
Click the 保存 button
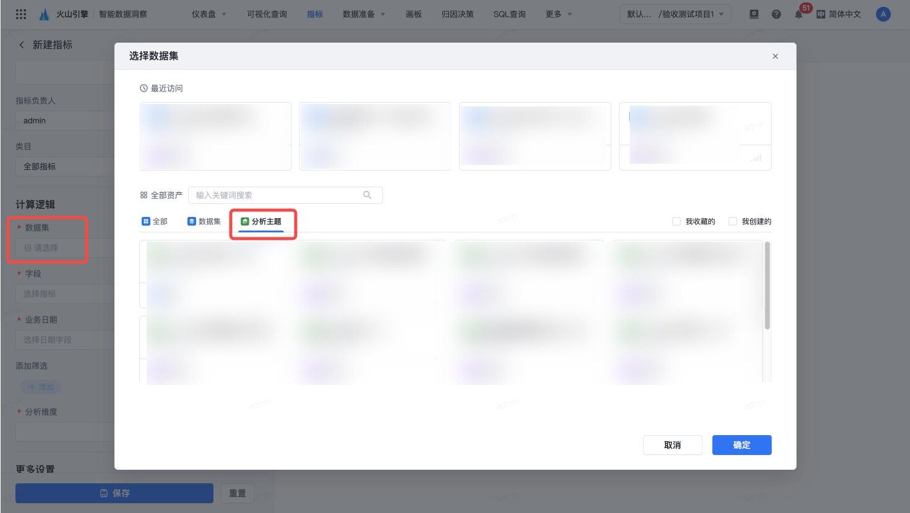click(x=114, y=493)
